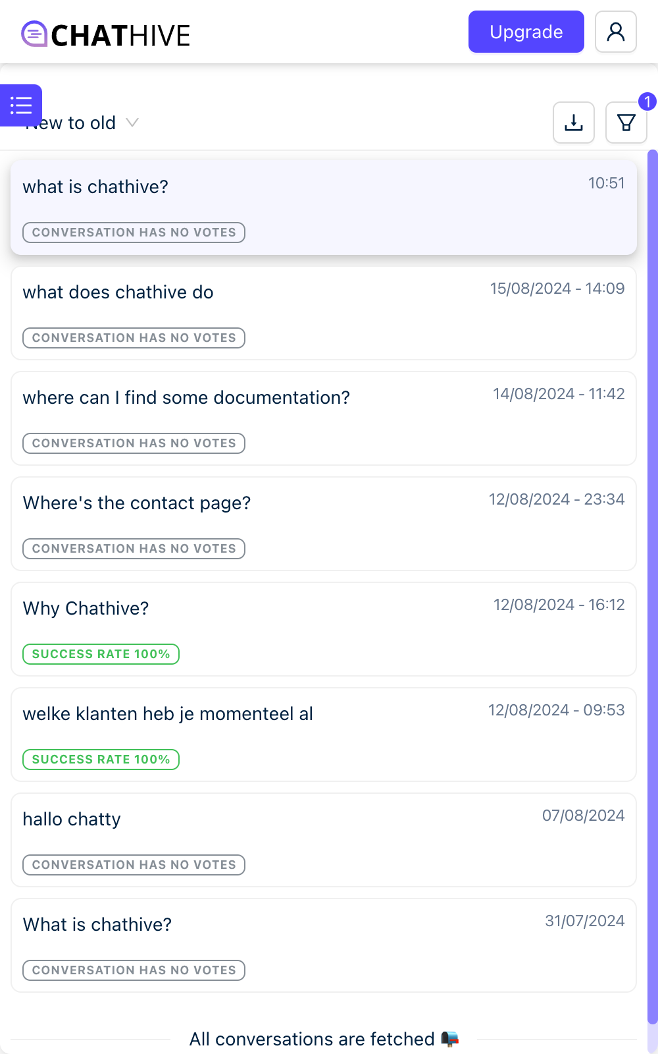Expand the sort order chevron

(x=132, y=123)
